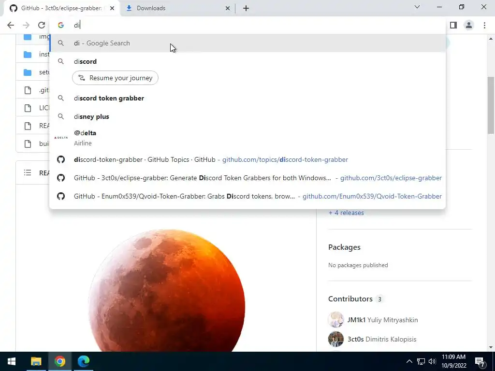
Task: Choose 'discord token grabber' suggestion
Action: [x=247, y=98]
